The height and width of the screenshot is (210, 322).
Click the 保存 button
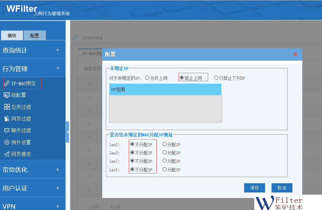pyautogui.click(x=254, y=188)
